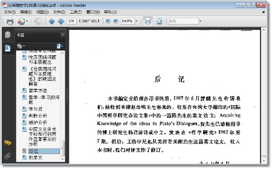Toggle the Bookmarks panel icon in sidebar
272x169 pixels.
pos(8,48)
